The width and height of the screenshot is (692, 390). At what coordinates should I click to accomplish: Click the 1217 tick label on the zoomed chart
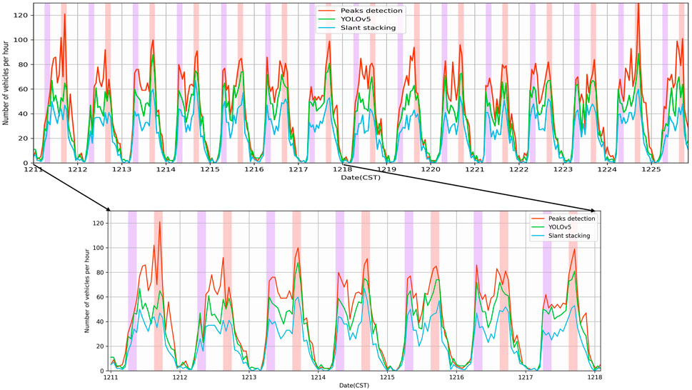pyautogui.click(x=526, y=378)
